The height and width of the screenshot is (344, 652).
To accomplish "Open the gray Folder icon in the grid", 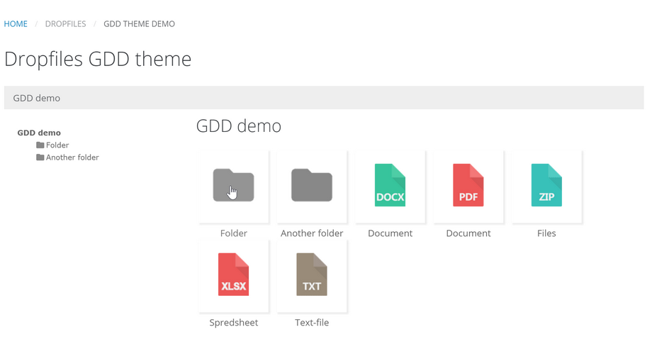I will [x=233, y=185].
